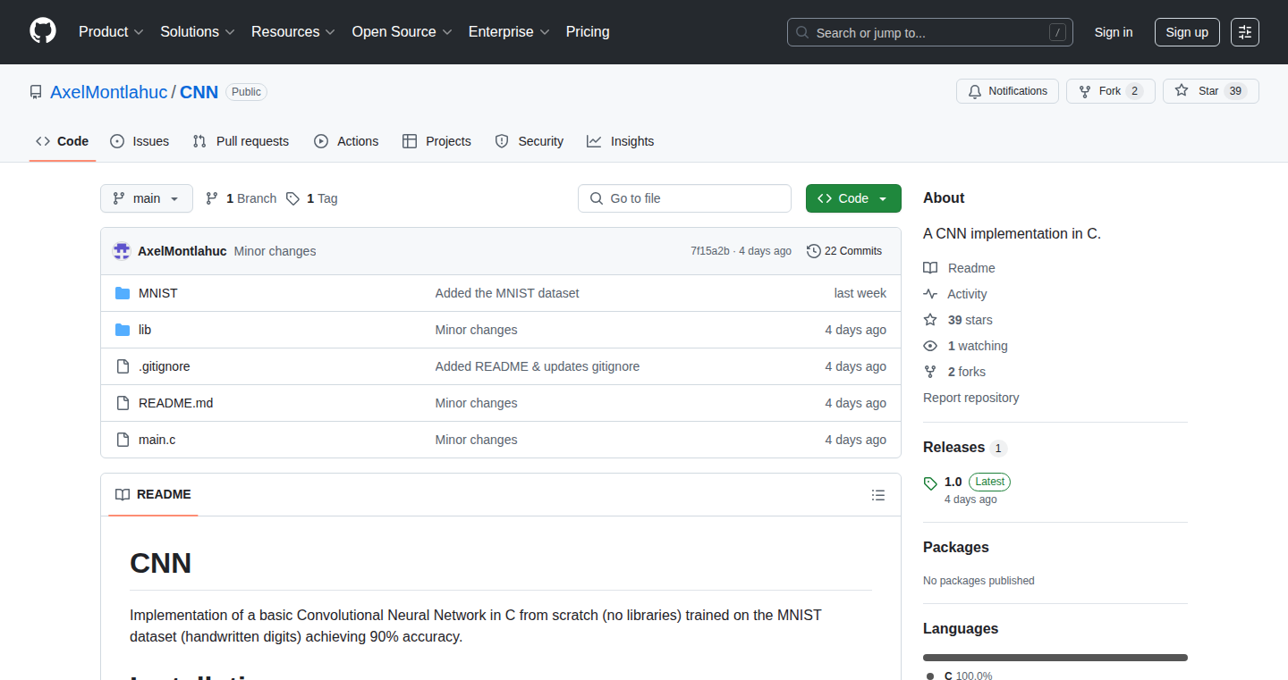Screen dimensions: 1288x680
Task: Expand the Resources menu
Action: tap(293, 32)
